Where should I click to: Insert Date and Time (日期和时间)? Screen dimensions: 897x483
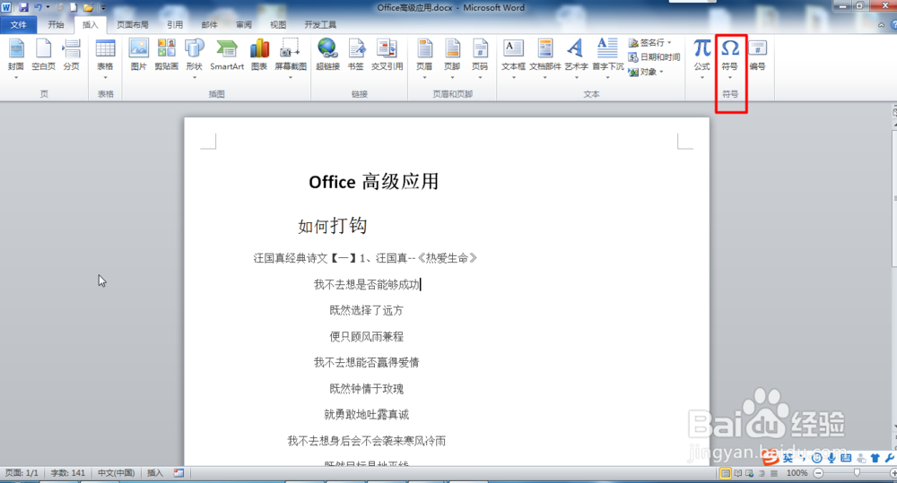coord(654,57)
